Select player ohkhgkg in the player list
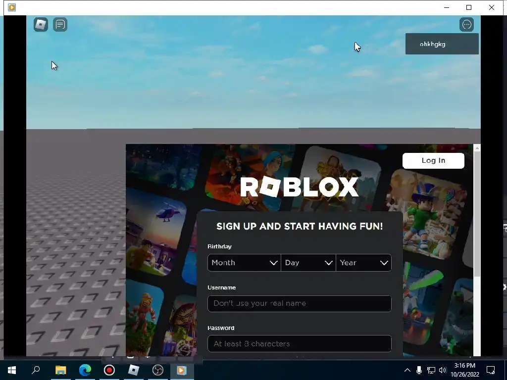This screenshot has height=380, width=507. click(442, 44)
